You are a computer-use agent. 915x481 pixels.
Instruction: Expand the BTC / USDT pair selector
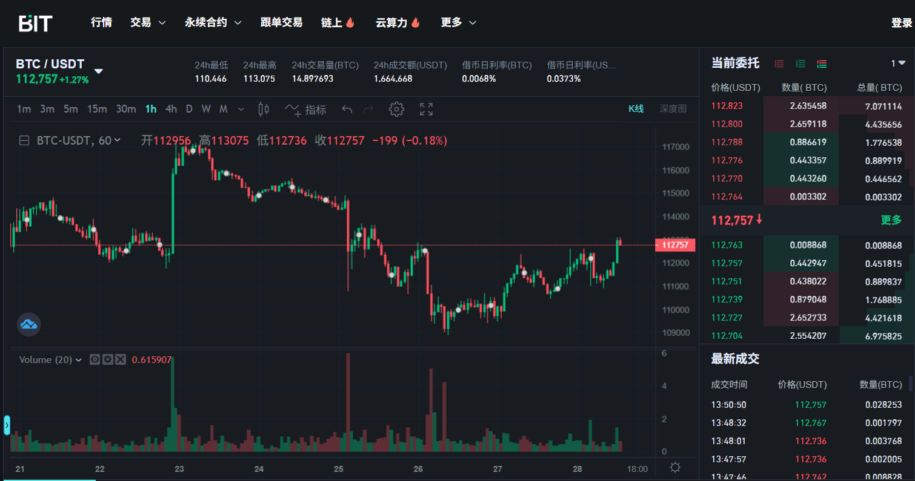tap(98, 71)
